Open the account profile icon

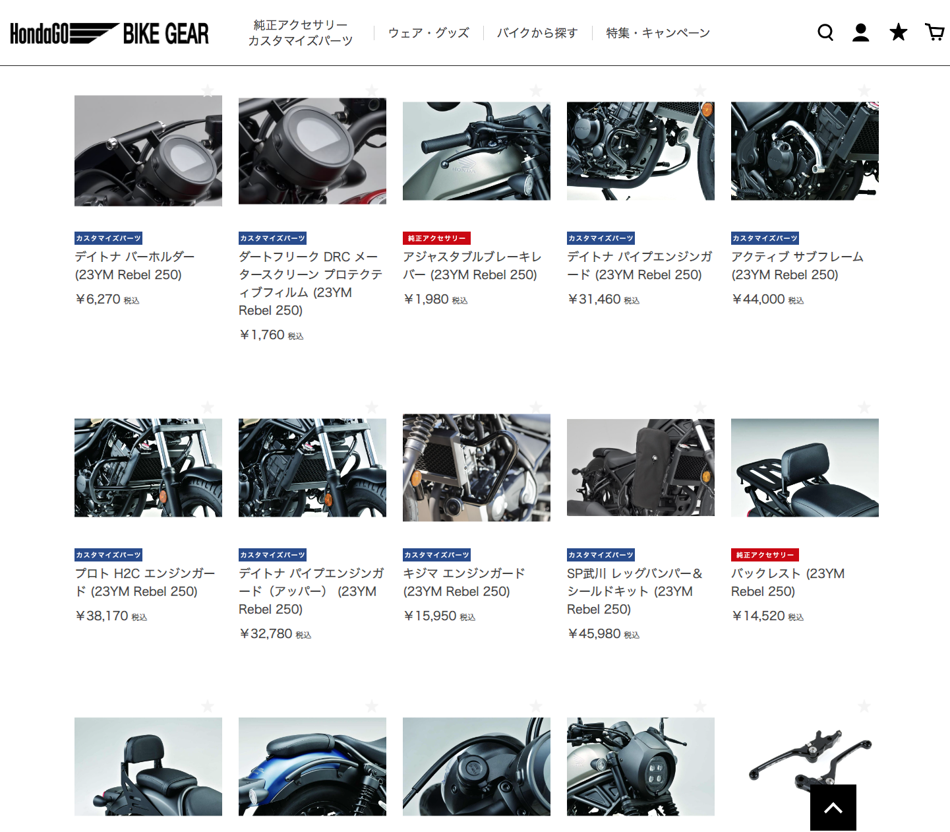860,32
